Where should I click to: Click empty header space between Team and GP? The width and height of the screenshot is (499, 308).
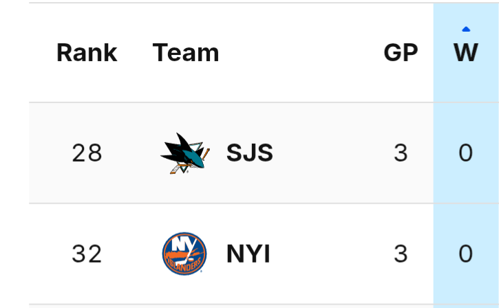click(303, 53)
